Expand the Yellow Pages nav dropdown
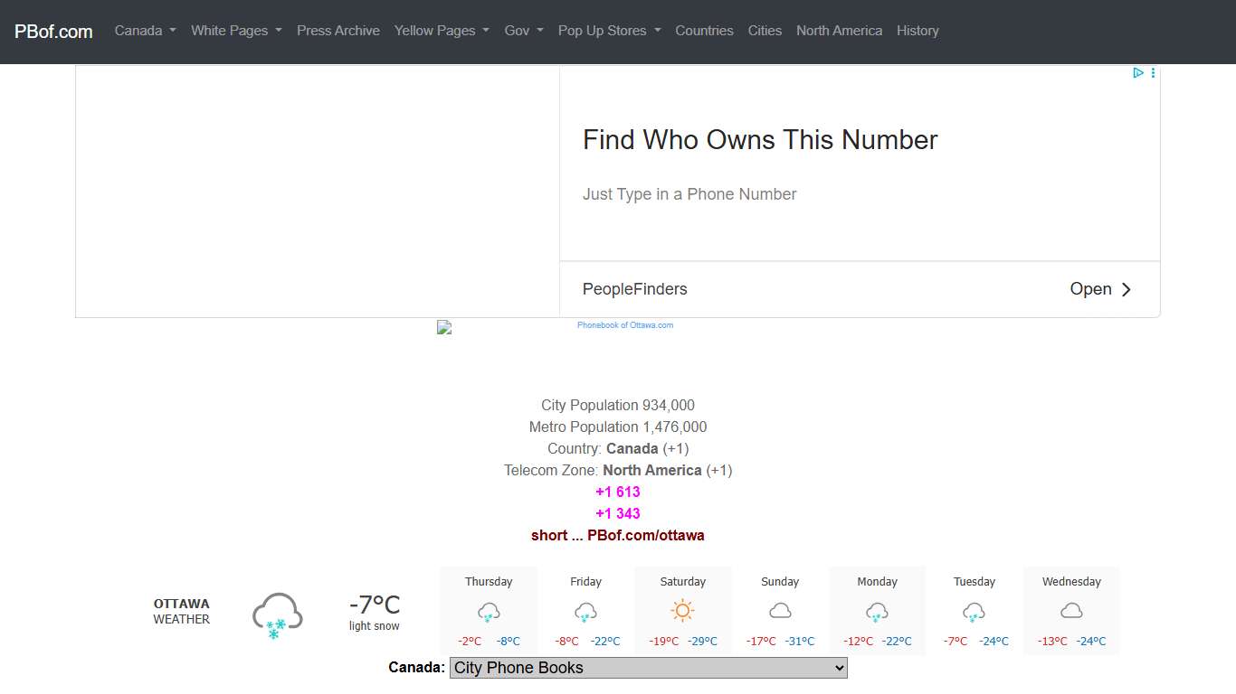Viewport: 1236px width, 694px height. point(442,31)
